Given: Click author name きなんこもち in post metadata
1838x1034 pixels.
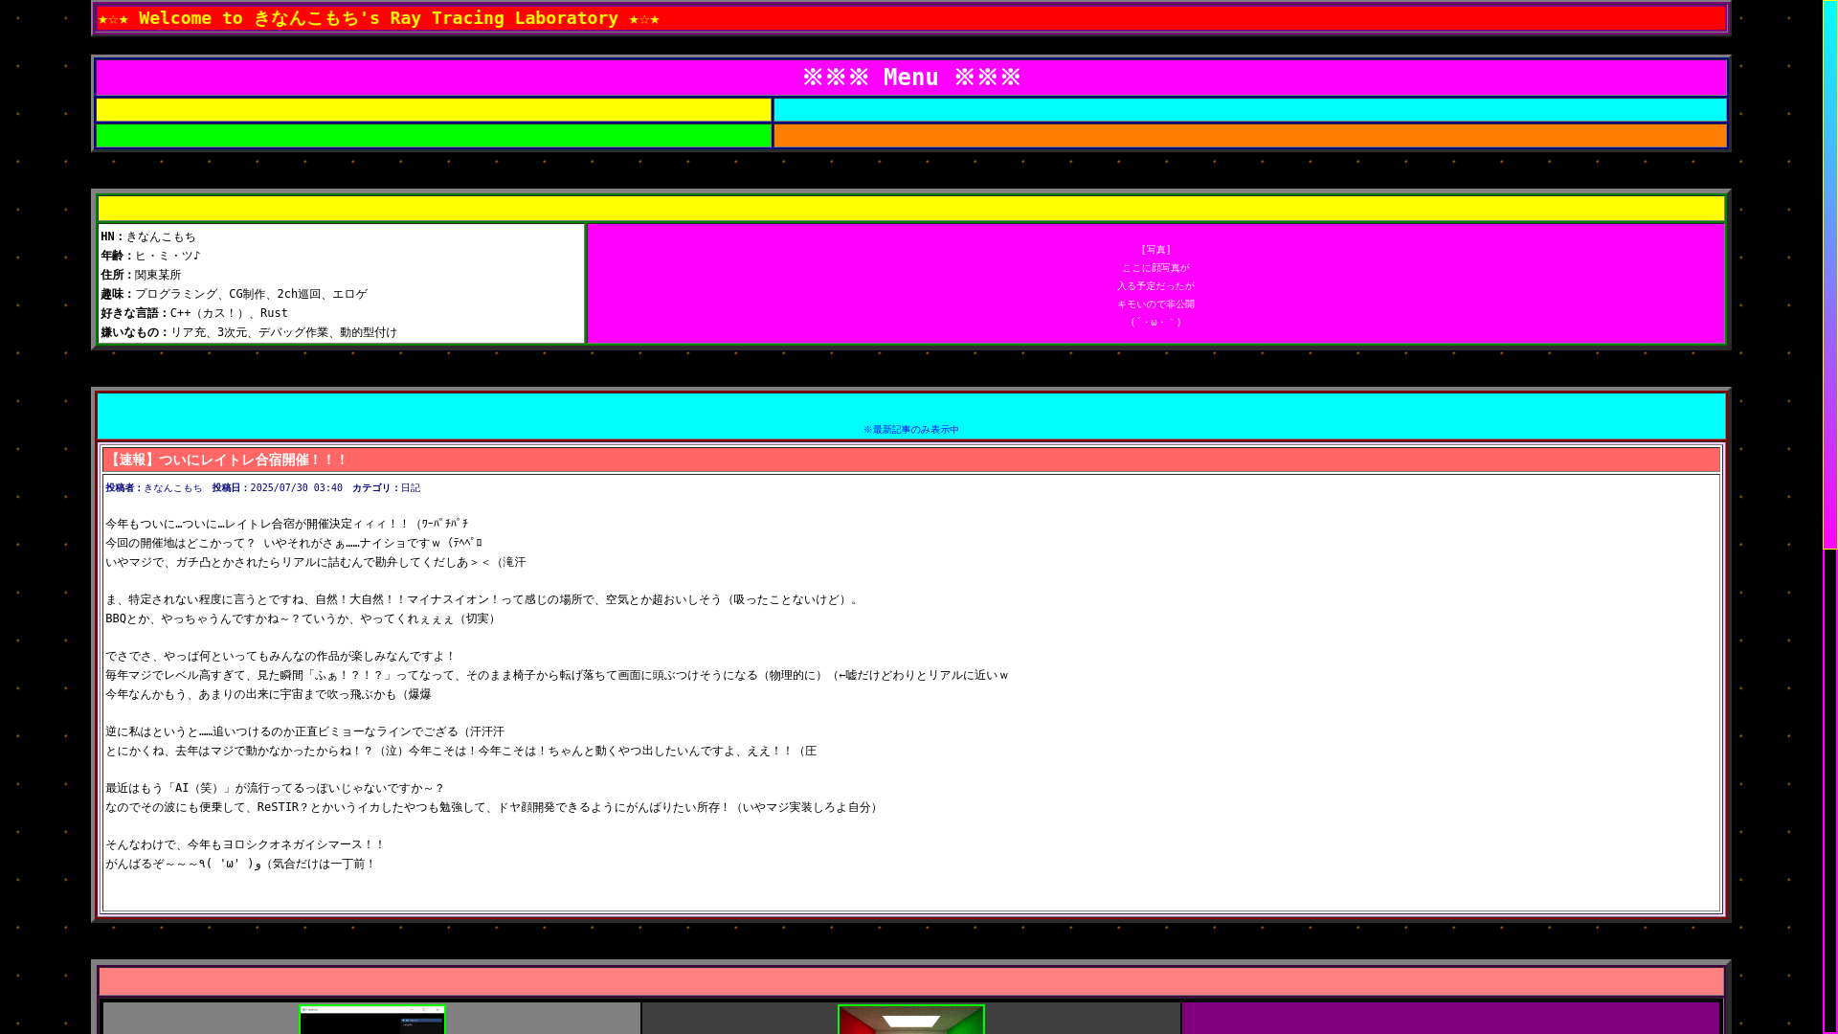Looking at the screenshot, I should pyautogui.click(x=173, y=488).
